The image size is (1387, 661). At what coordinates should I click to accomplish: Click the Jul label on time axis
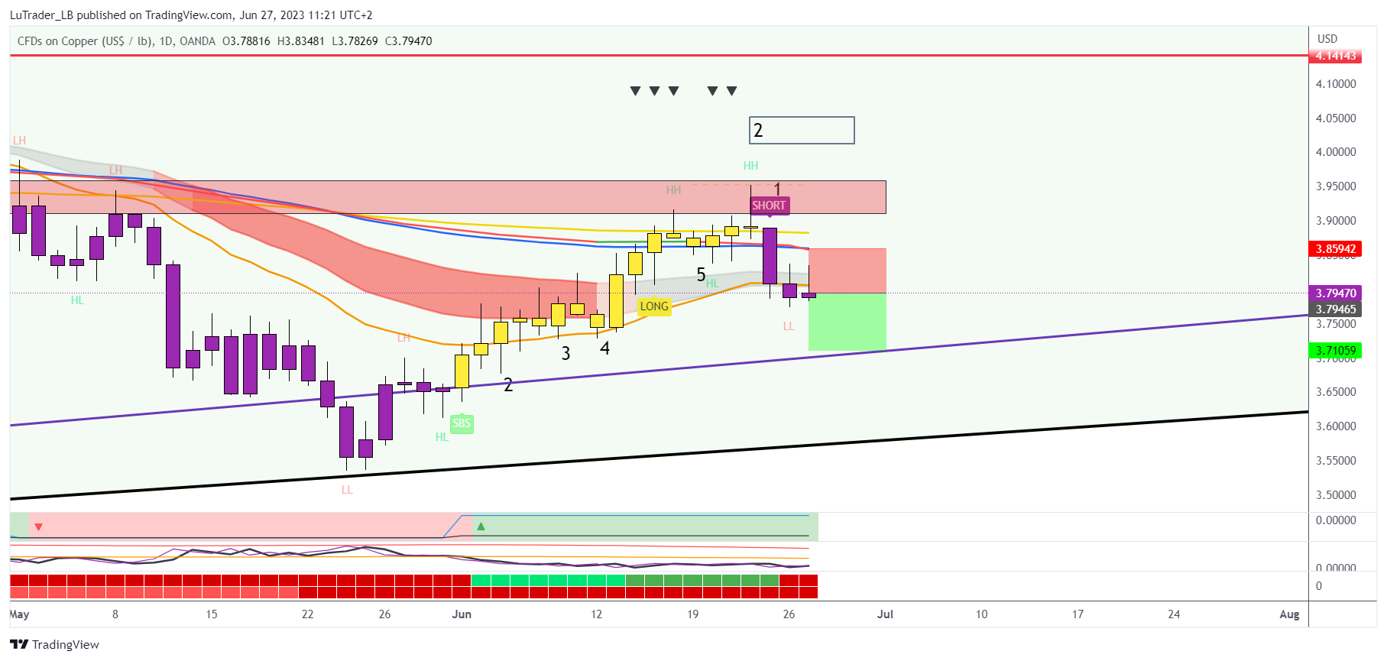point(885,614)
